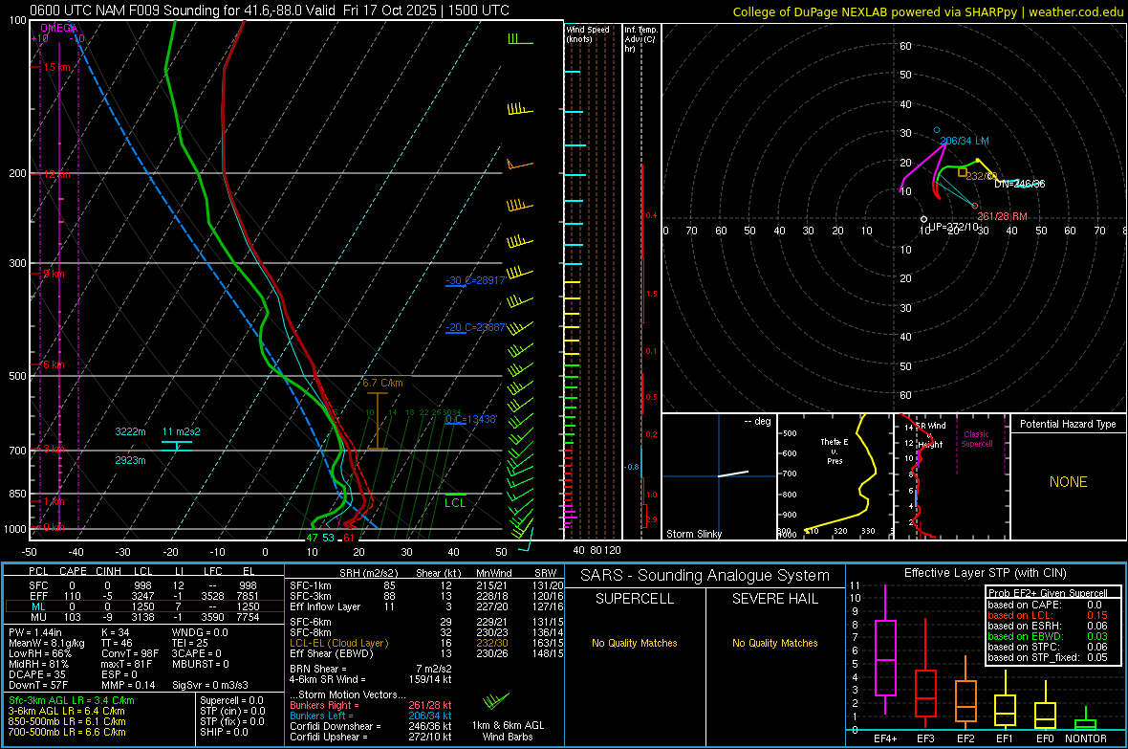Click the Eff Shear (EBWD) row

tap(426, 654)
